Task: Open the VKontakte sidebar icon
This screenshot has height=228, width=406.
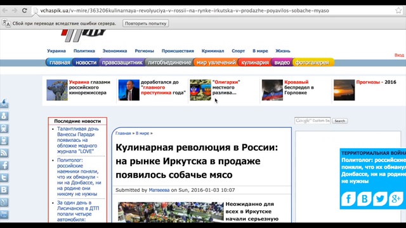Action: (4, 190)
